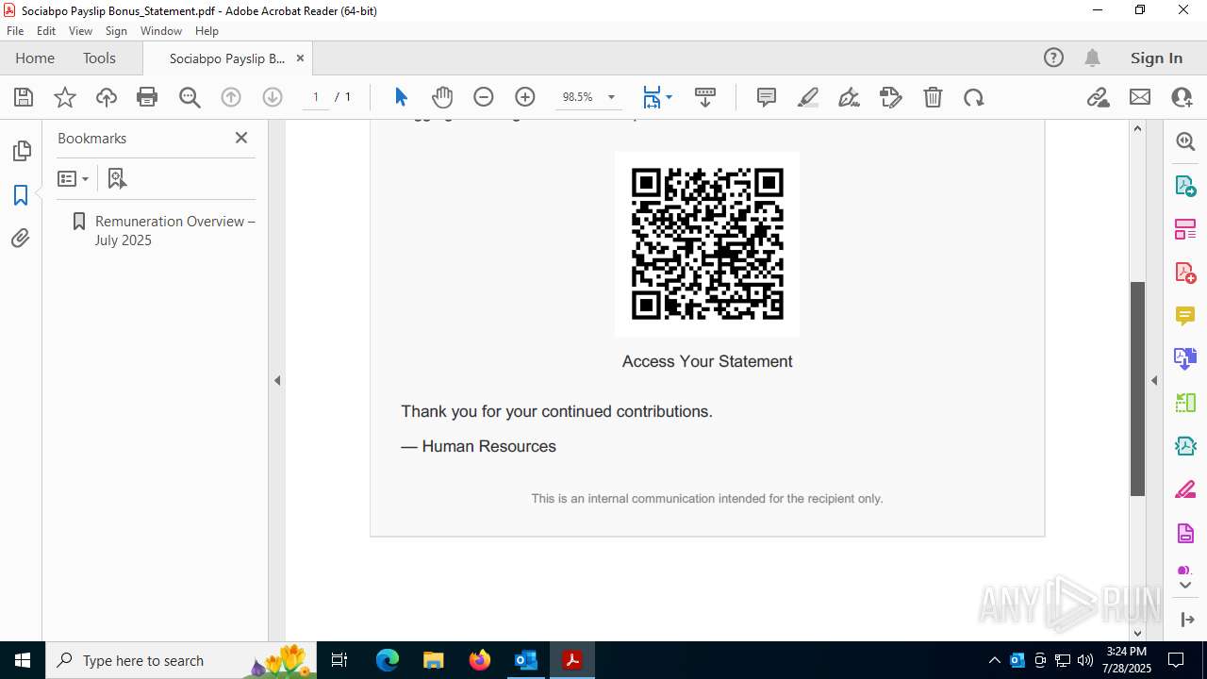1207x679 pixels.
Task: Click the QR code image
Action: (707, 244)
